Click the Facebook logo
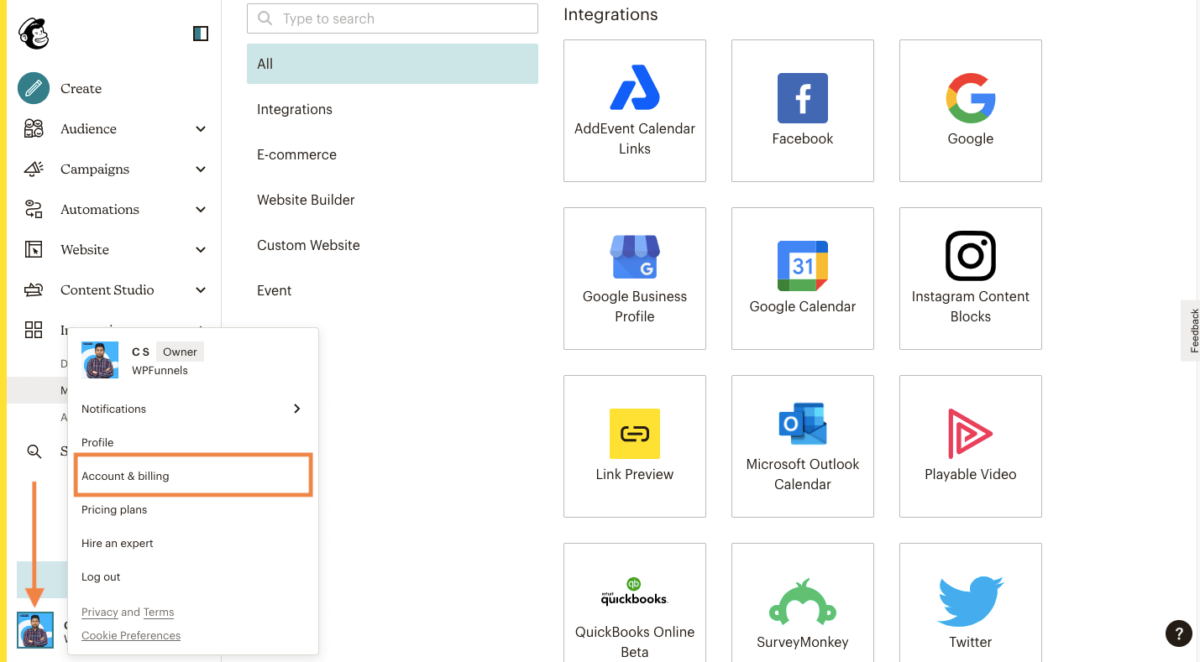The width and height of the screenshot is (1200, 662). (803, 98)
